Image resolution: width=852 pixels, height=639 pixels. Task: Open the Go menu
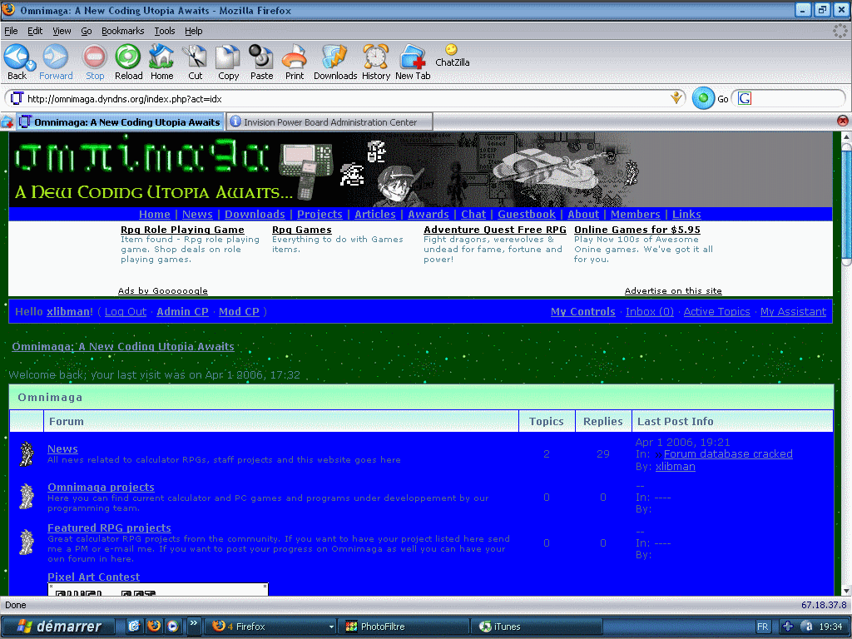point(87,31)
